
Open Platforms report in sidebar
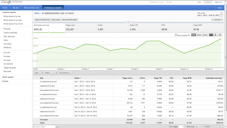click(7, 47)
